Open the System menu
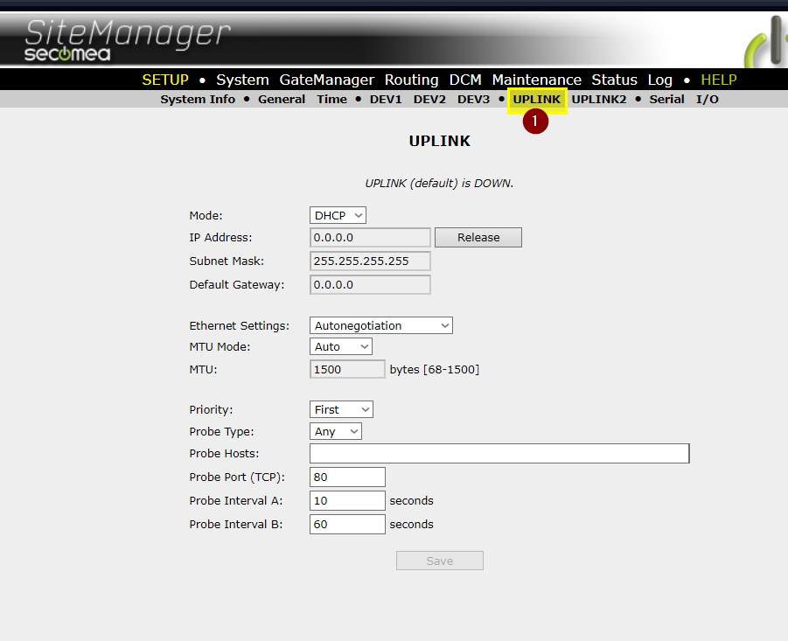This screenshot has width=788, height=641. click(x=242, y=80)
